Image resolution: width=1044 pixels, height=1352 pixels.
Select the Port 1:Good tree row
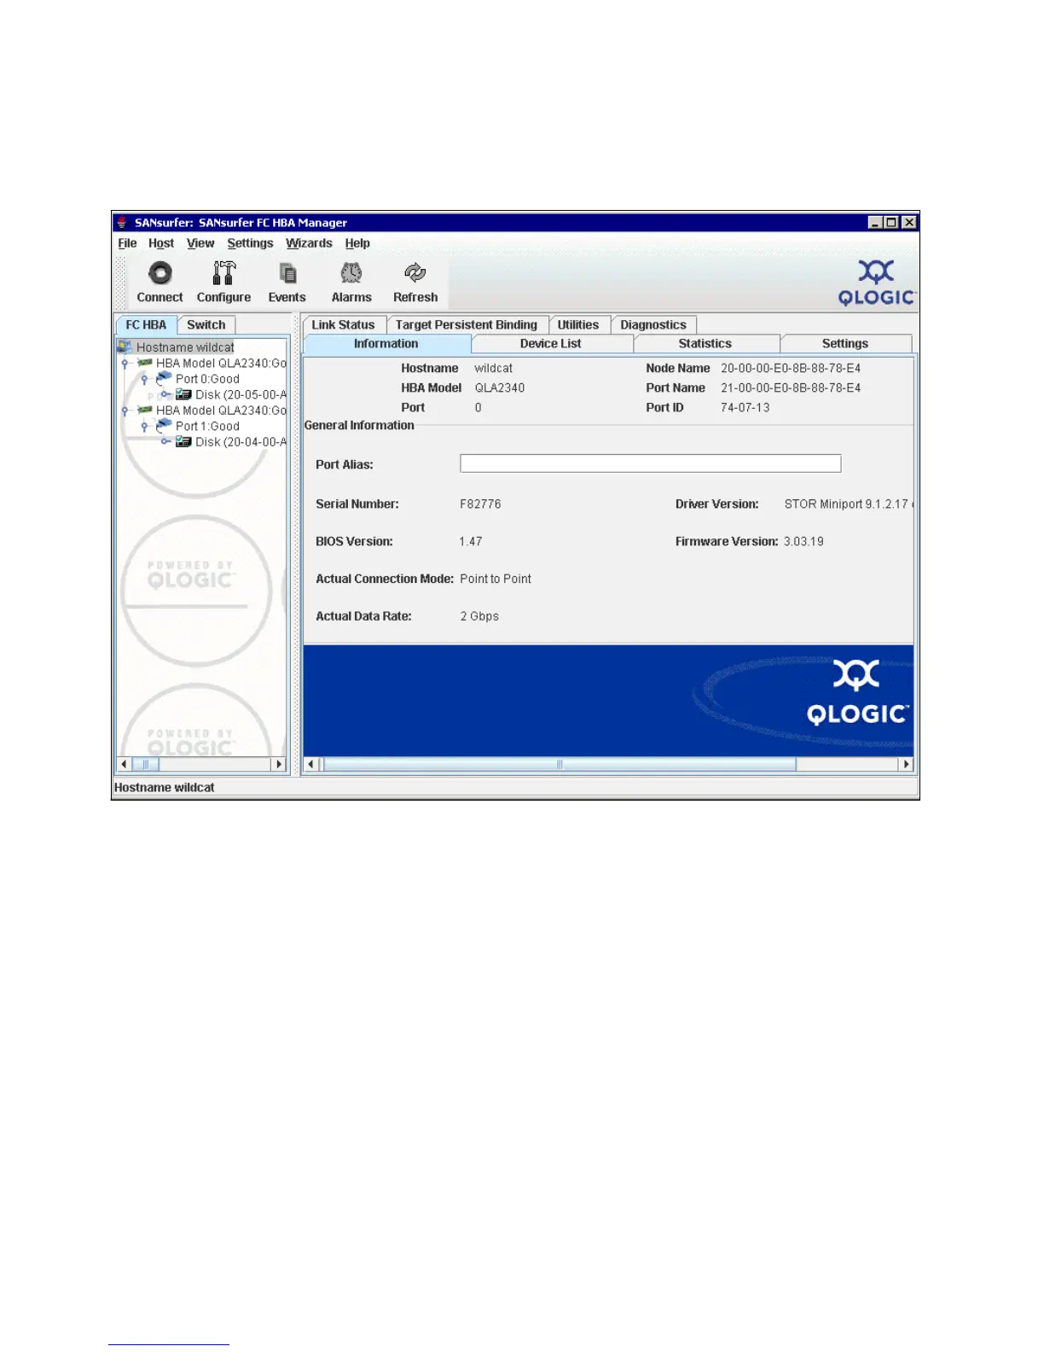(199, 426)
